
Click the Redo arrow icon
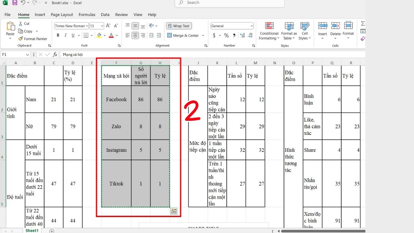(35, 3)
